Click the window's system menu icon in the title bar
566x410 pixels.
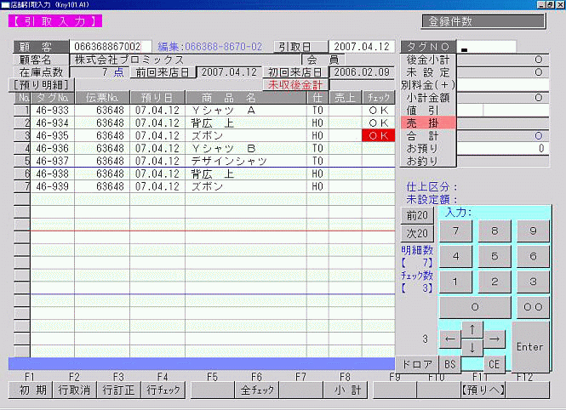(5, 5)
